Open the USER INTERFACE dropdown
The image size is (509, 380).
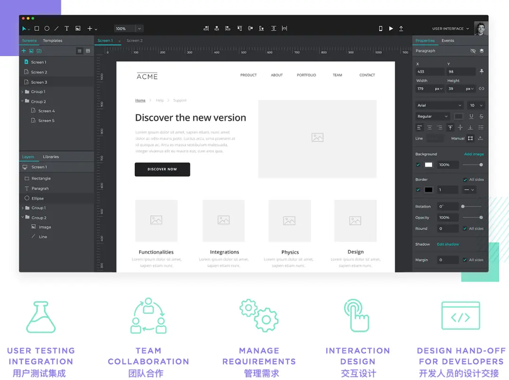[x=451, y=29]
